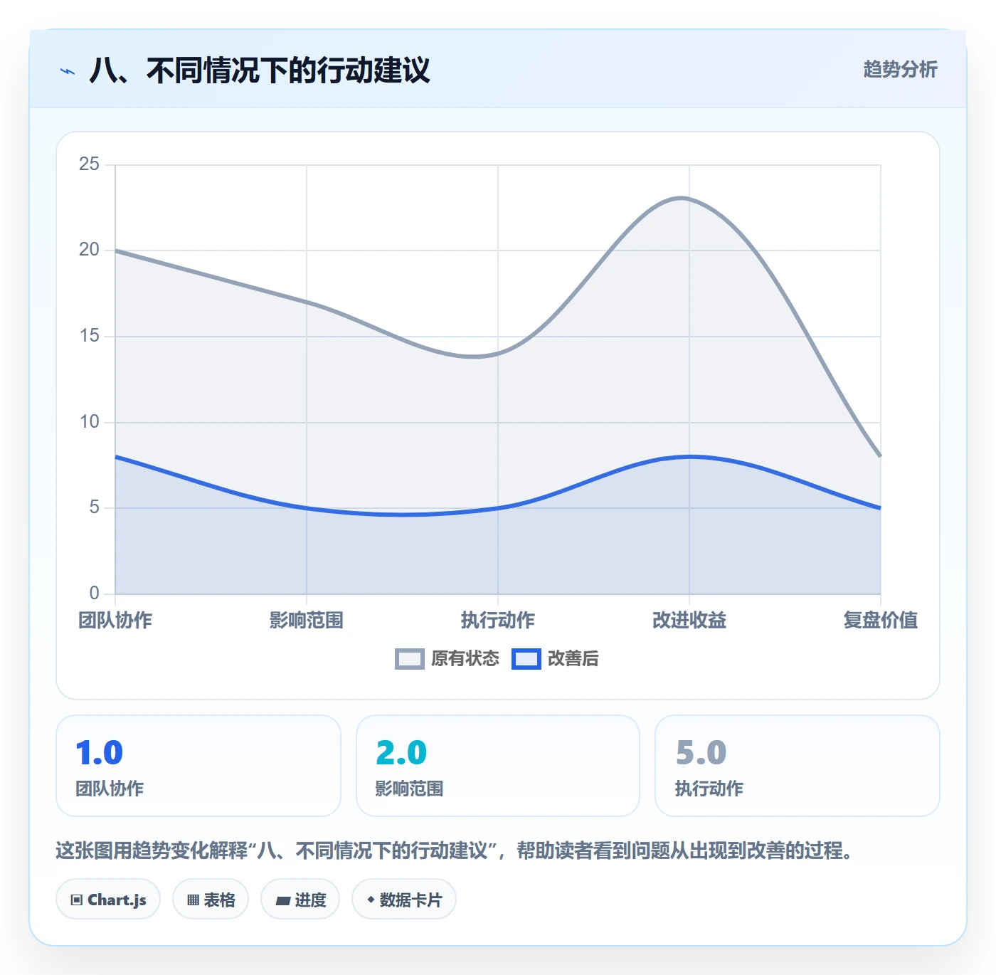Click the 复盘价值 x-axis label
The height and width of the screenshot is (975, 996).
(881, 620)
